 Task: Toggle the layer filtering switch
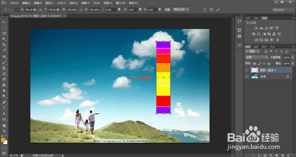[294, 51]
